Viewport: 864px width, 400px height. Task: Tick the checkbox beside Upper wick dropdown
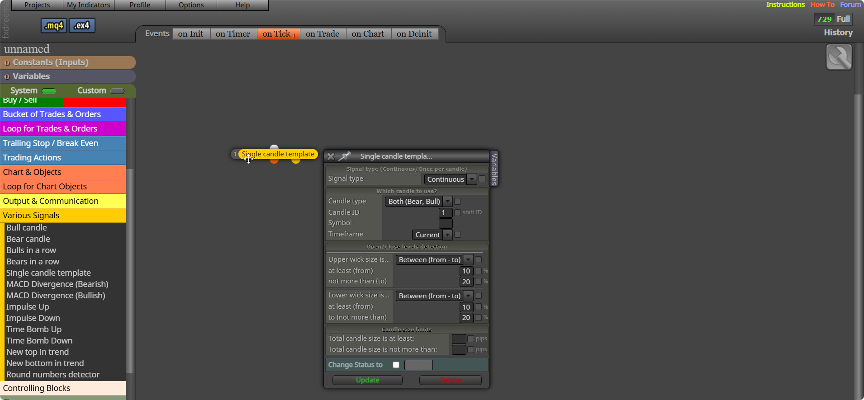pyautogui.click(x=479, y=259)
